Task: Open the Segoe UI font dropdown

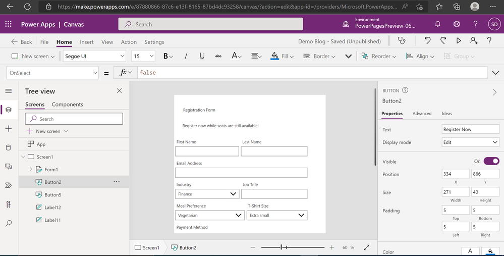Action: (x=94, y=56)
